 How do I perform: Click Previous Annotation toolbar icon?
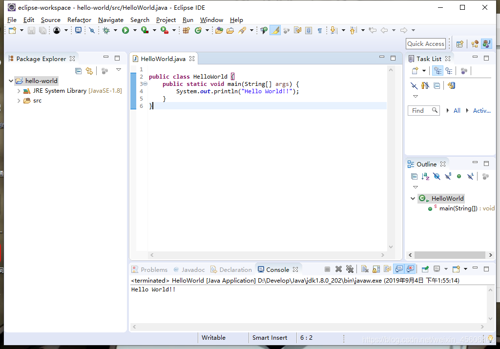click(x=353, y=30)
